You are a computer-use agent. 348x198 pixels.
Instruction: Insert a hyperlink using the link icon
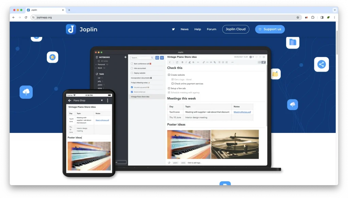click(x=204, y=62)
